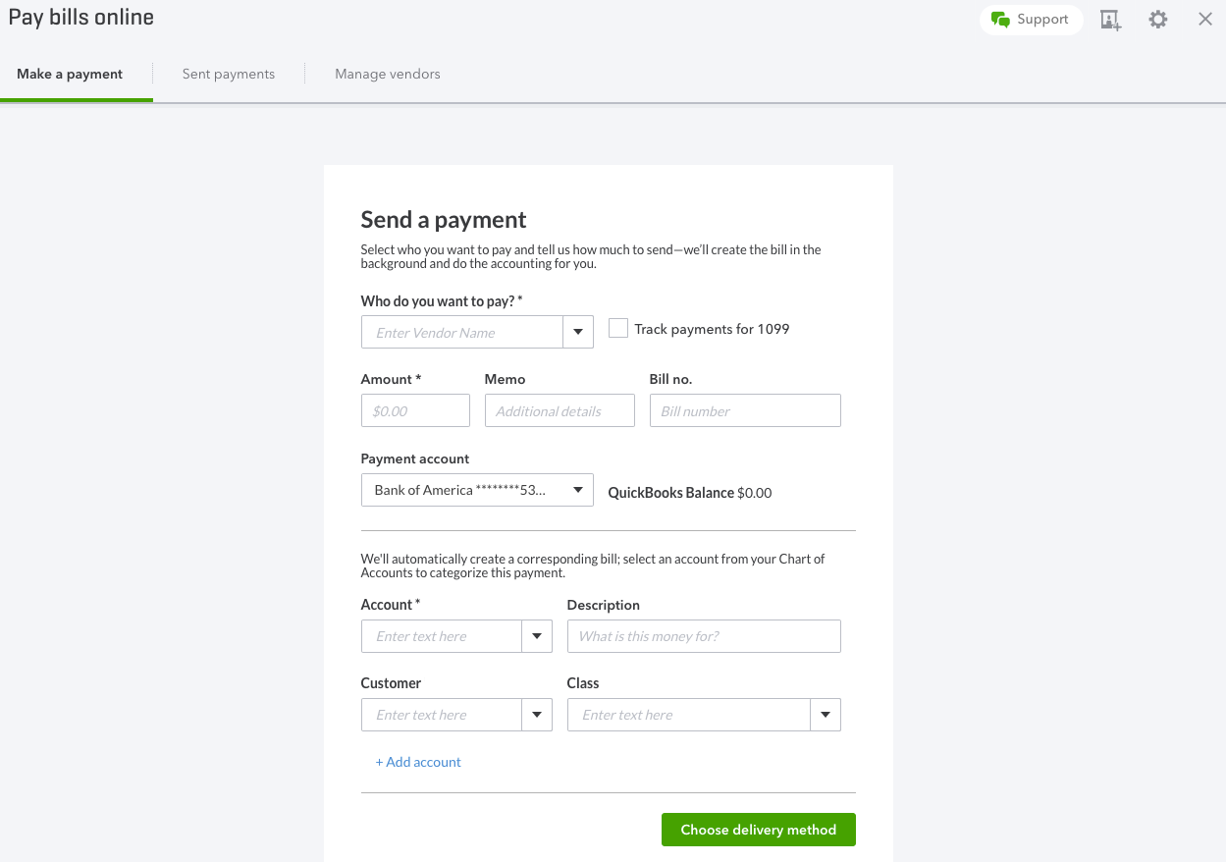Click the Class text field
1226x862 pixels.
(x=688, y=715)
